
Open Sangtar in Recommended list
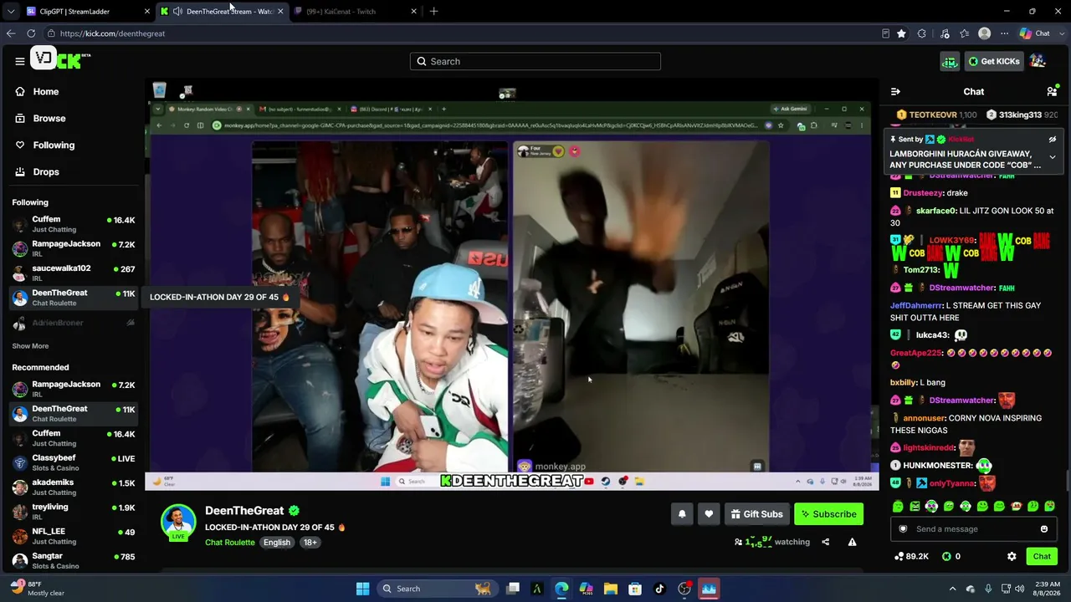coord(73,560)
